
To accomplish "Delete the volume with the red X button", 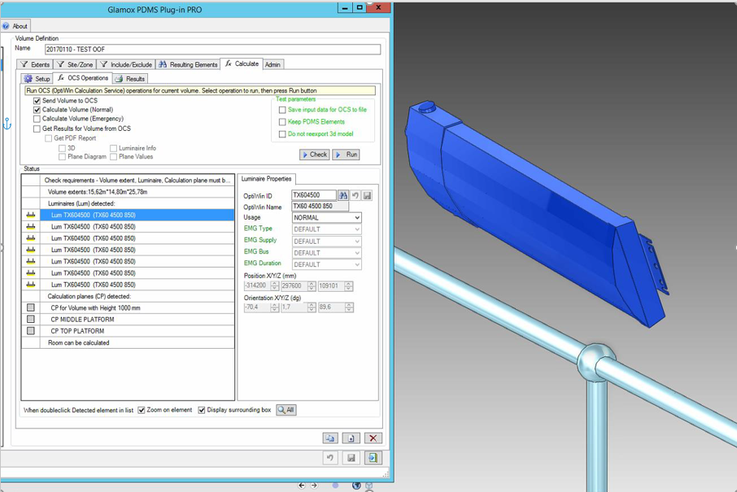I will [x=373, y=438].
